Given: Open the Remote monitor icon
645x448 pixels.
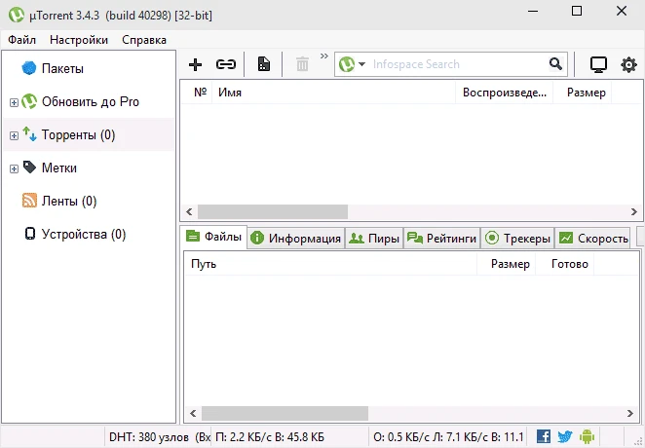Looking at the screenshot, I should (x=598, y=64).
